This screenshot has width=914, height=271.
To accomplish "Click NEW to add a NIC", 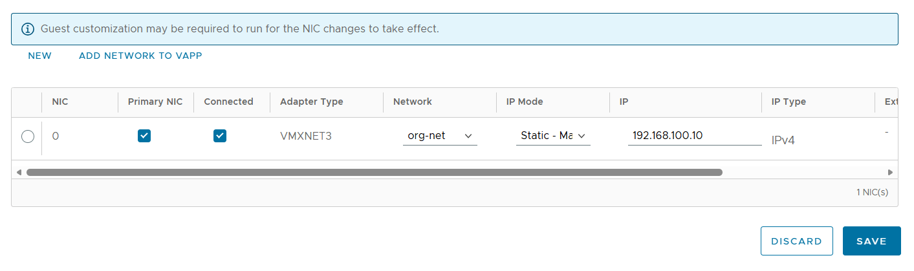I will (x=39, y=56).
